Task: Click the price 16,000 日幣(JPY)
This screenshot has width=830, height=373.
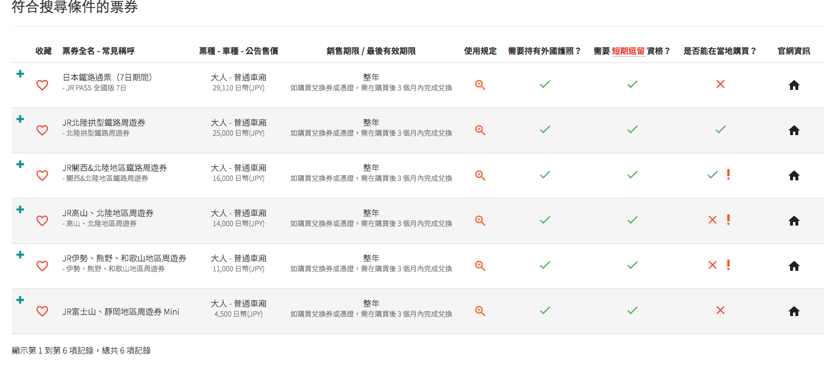Action: [x=238, y=179]
